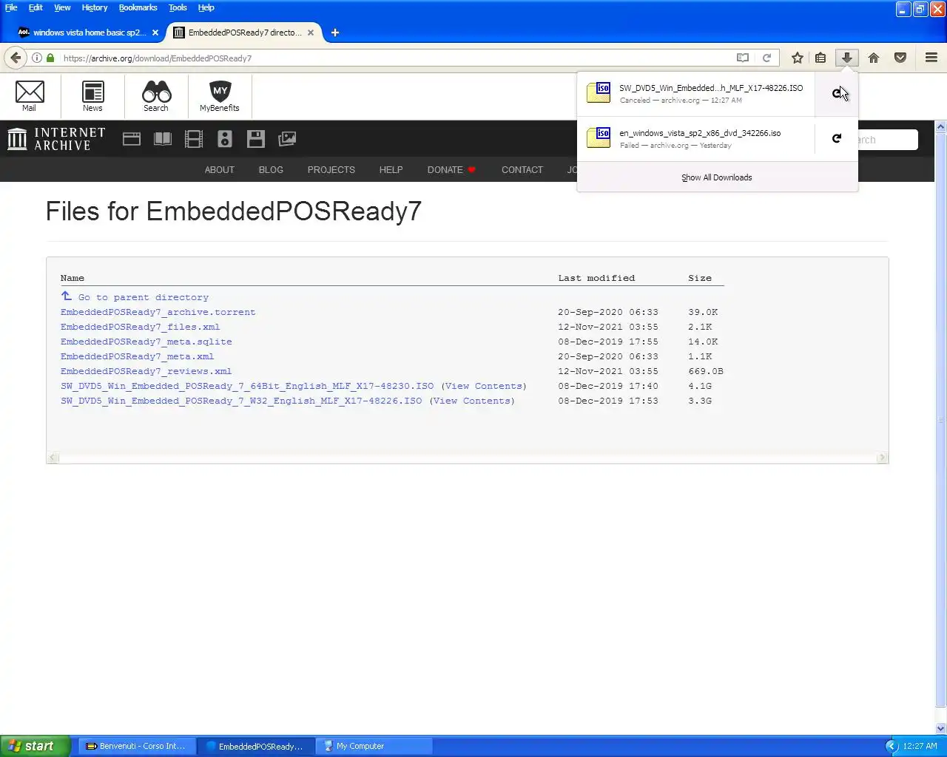Go to the Home page icon
This screenshot has width=947, height=757.
point(874,58)
